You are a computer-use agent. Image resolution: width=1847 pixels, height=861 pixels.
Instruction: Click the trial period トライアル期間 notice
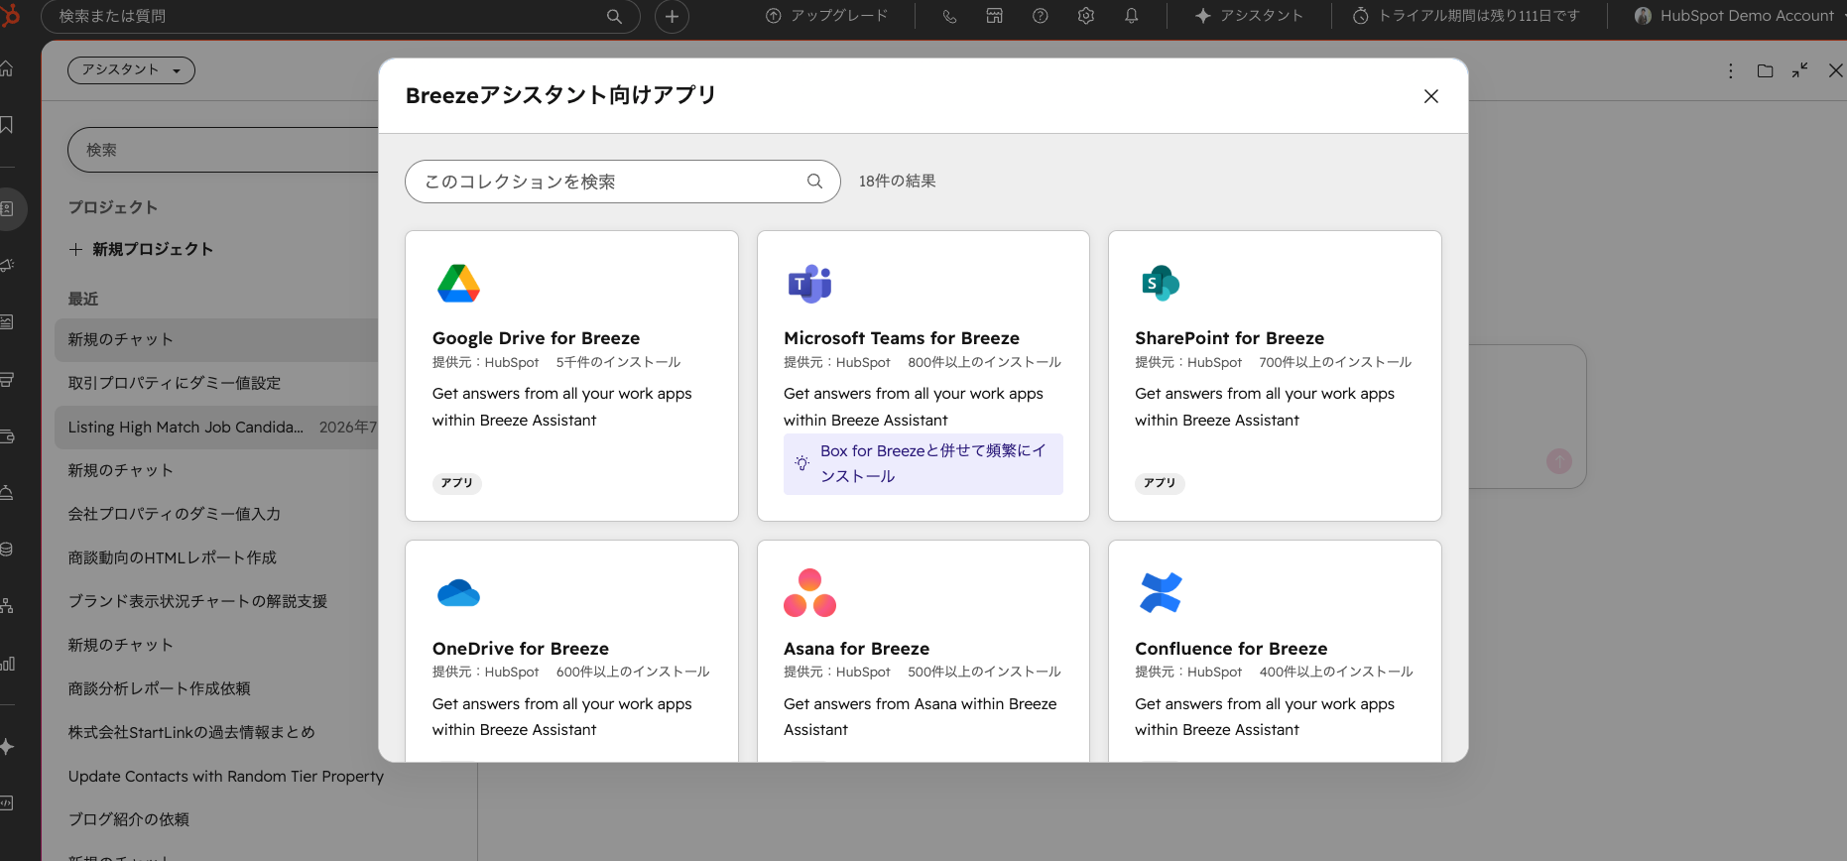coord(1466,16)
